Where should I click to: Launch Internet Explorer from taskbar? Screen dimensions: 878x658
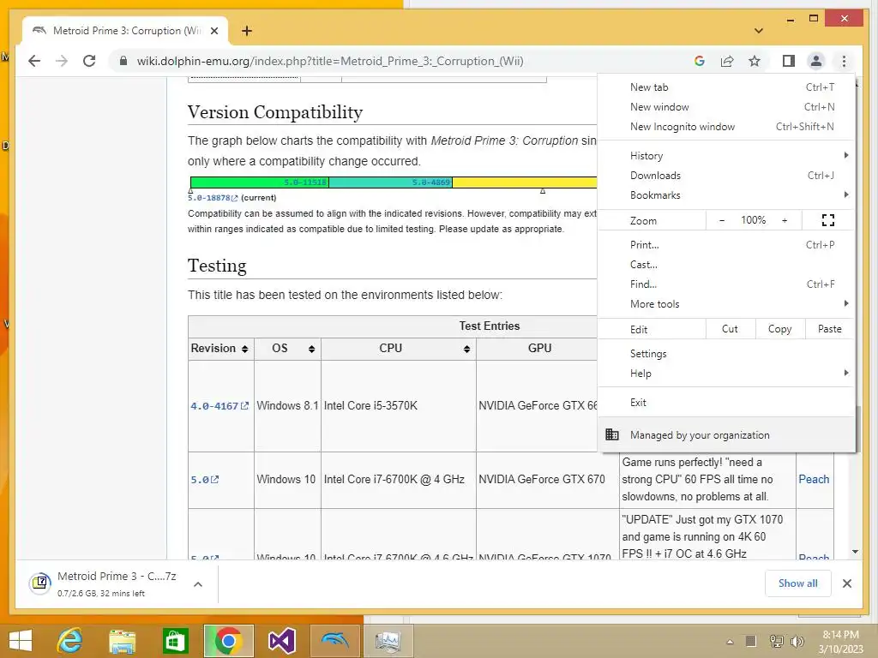click(70, 641)
